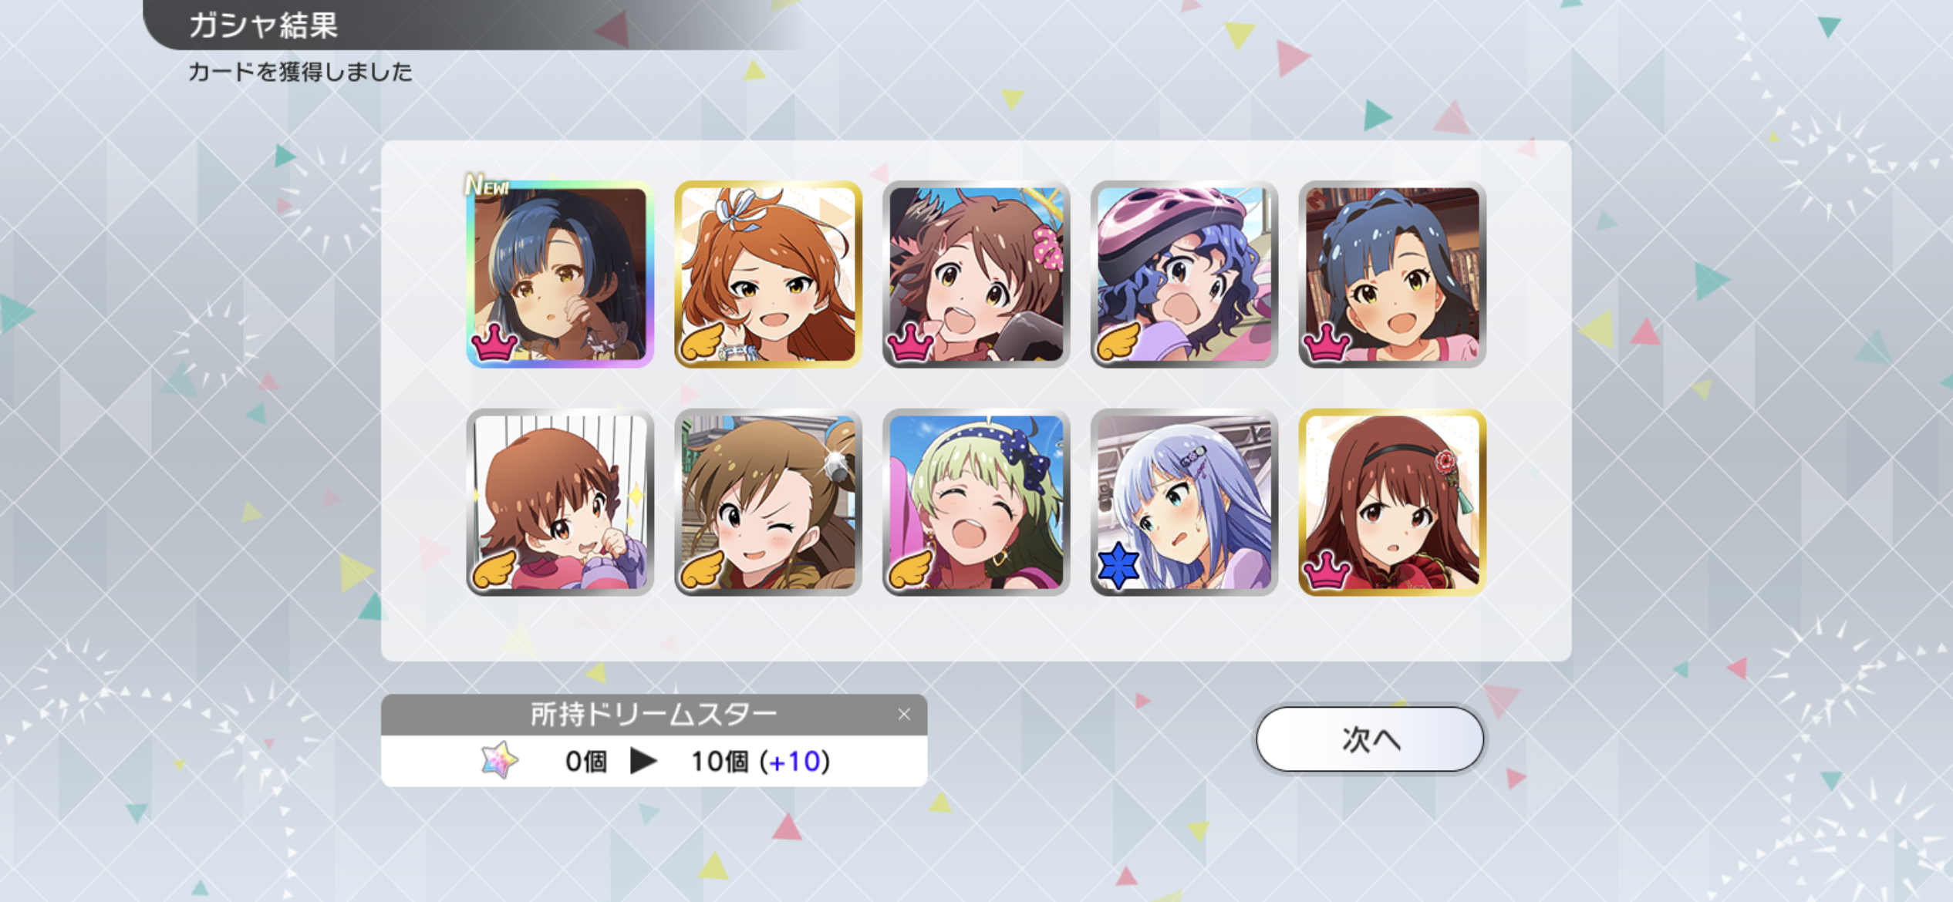Viewport: 1953px width, 902px height.
Task: Tap the card with pink bicycle helmet
Action: 1184,274
